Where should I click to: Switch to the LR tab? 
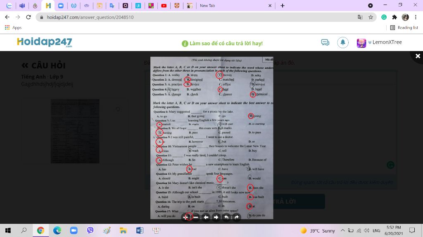(x=138, y=5)
